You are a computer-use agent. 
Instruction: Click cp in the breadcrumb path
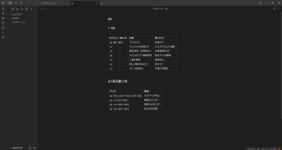pos(166,9)
